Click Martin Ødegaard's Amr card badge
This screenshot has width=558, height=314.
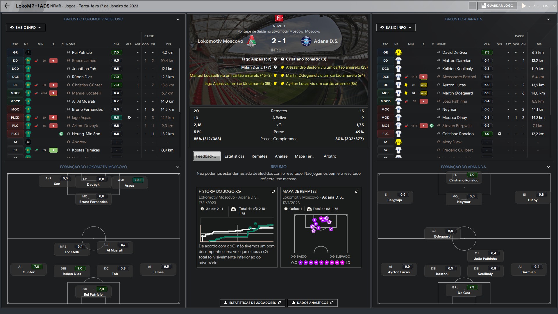pos(424,93)
